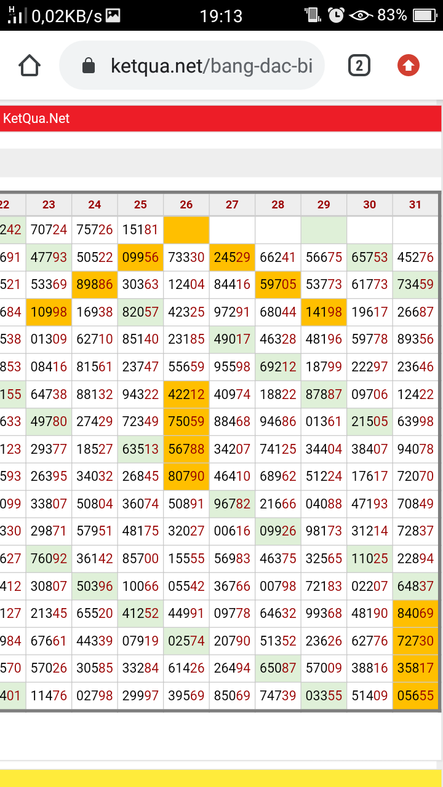Tap the browser home icon
The height and width of the screenshot is (787, 443).
coord(30,65)
